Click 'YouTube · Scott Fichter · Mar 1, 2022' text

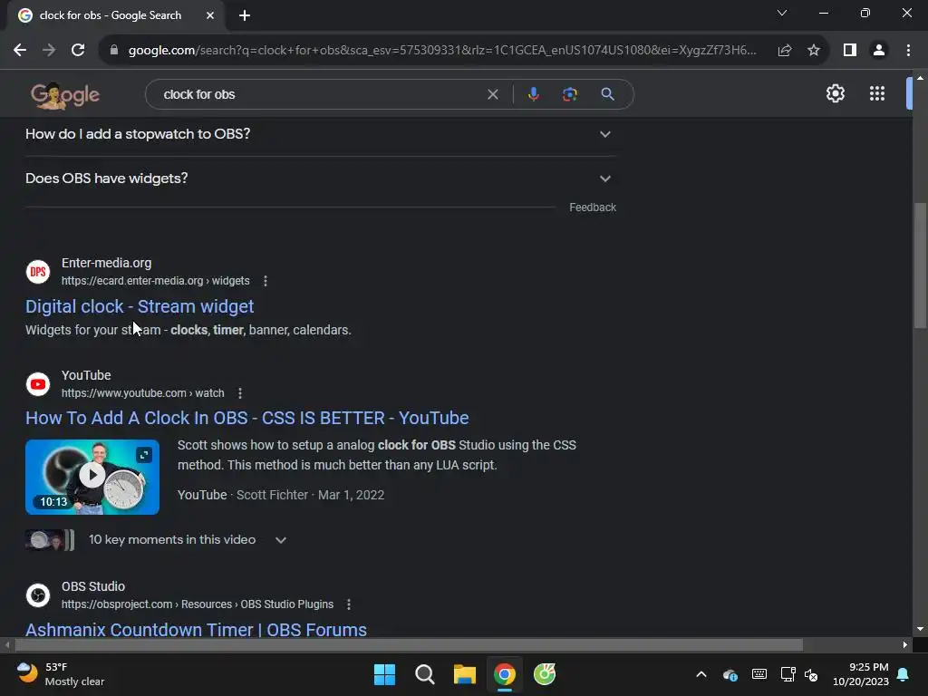pos(281,495)
